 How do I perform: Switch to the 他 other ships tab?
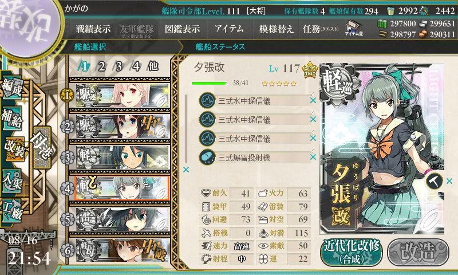click(153, 66)
